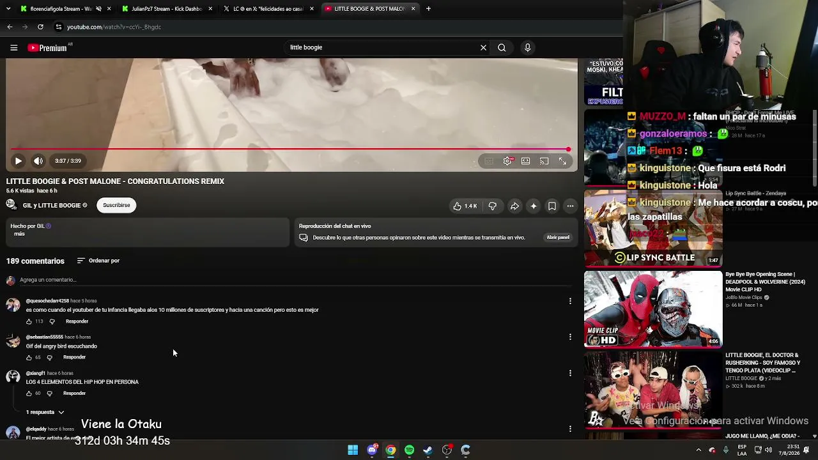Open GIL y LITTLE BOOGIE channel avatar
The width and height of the screenshot is (818, 460).
click(x=11, y=204)
